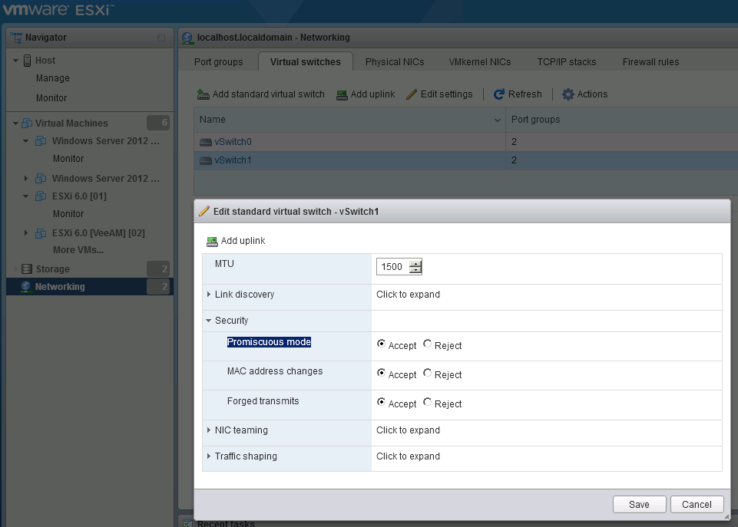
Task: Collapse the ESXi 6.0 [01] tree node
Action: (x=26, y=196)
